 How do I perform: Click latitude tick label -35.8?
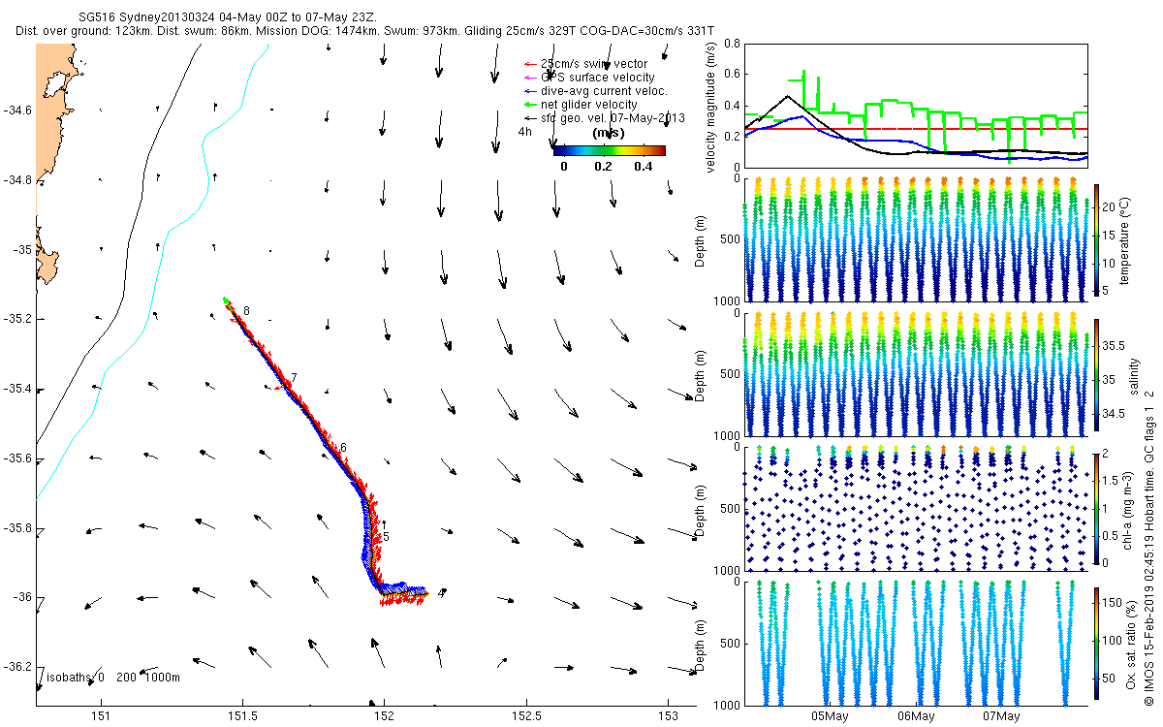[x=16, y=528]
